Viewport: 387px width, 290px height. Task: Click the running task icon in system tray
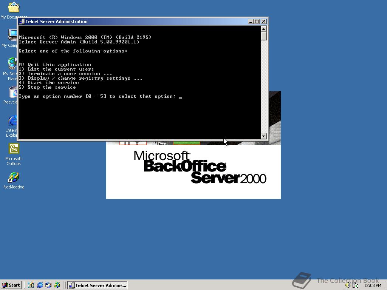point(355,285)
